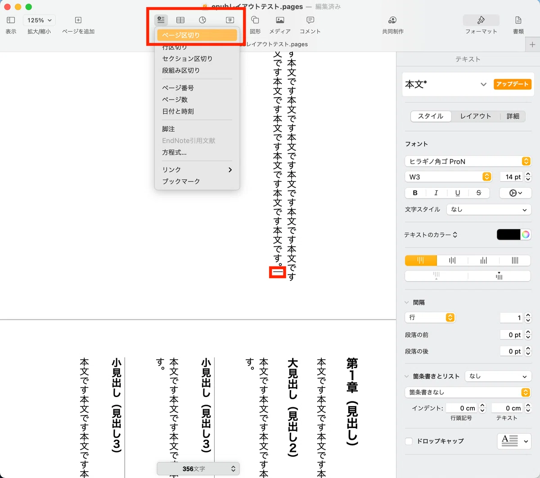Open the 行 spacing type dropdown
The width and height of the screenshot is (540, 478).
click(x=430, y=318)
